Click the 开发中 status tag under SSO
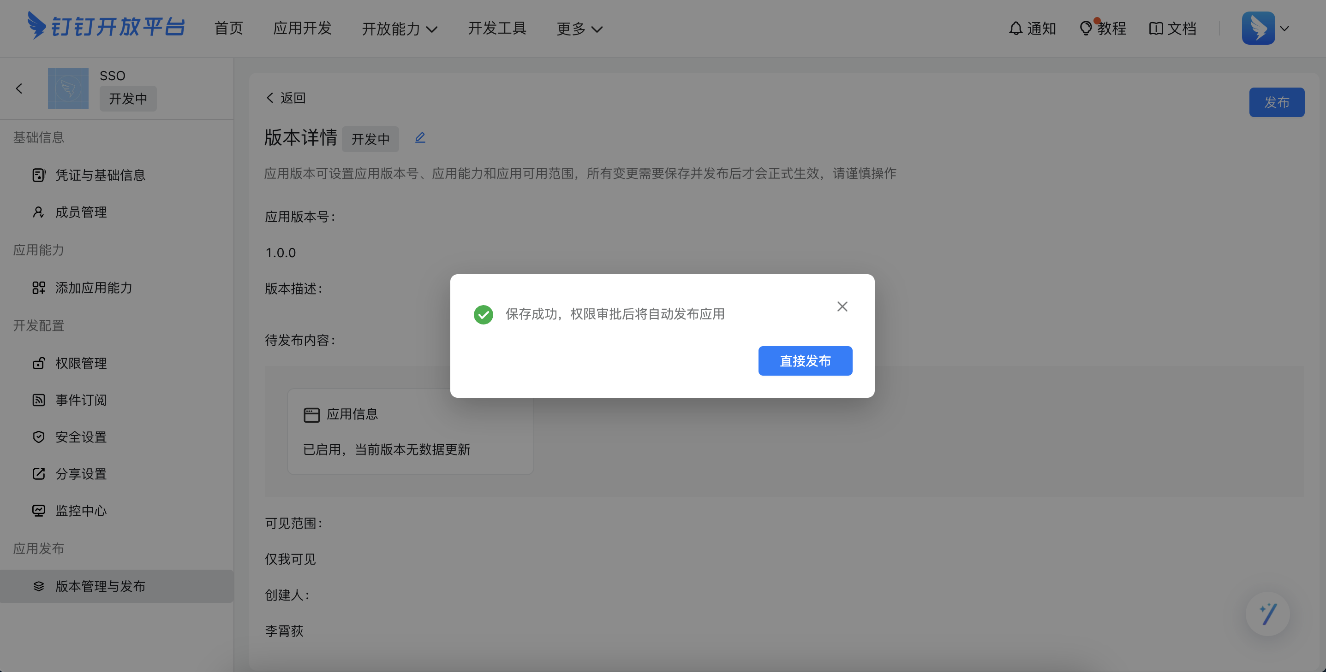1326x672 pixels. click(x=128, y=98)
